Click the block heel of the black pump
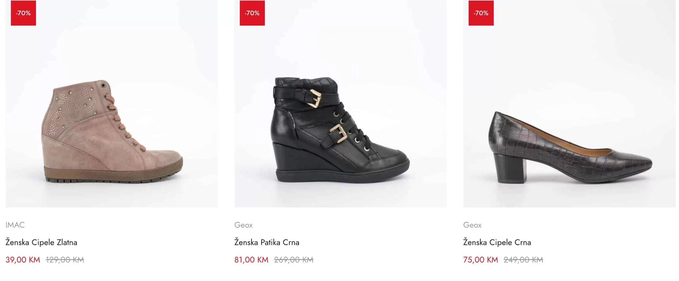 pos(510,168)
